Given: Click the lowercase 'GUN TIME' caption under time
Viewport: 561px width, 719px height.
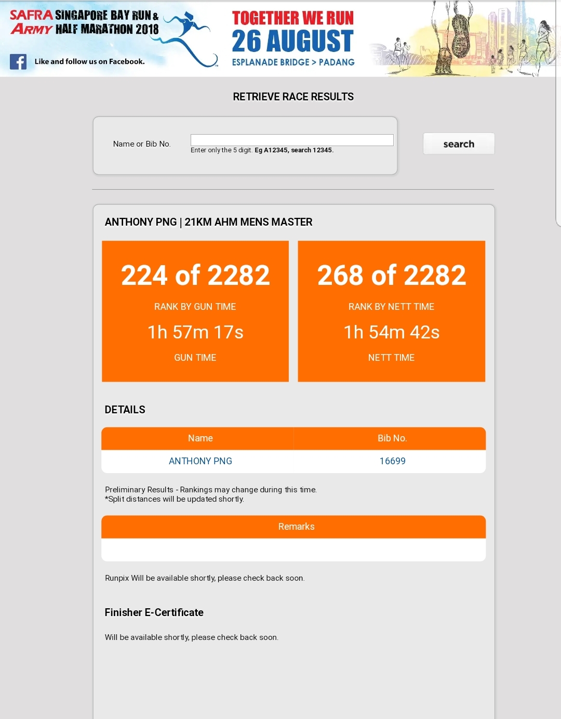Looking at the screenshot, I should (195, 358).
